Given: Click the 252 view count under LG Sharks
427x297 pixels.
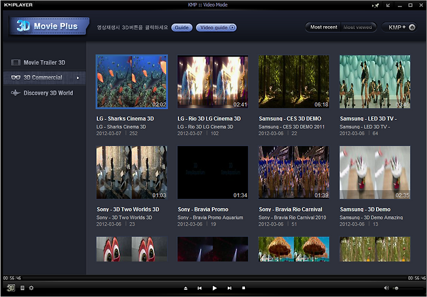Looking at the screenshot, I should [133, 134].
